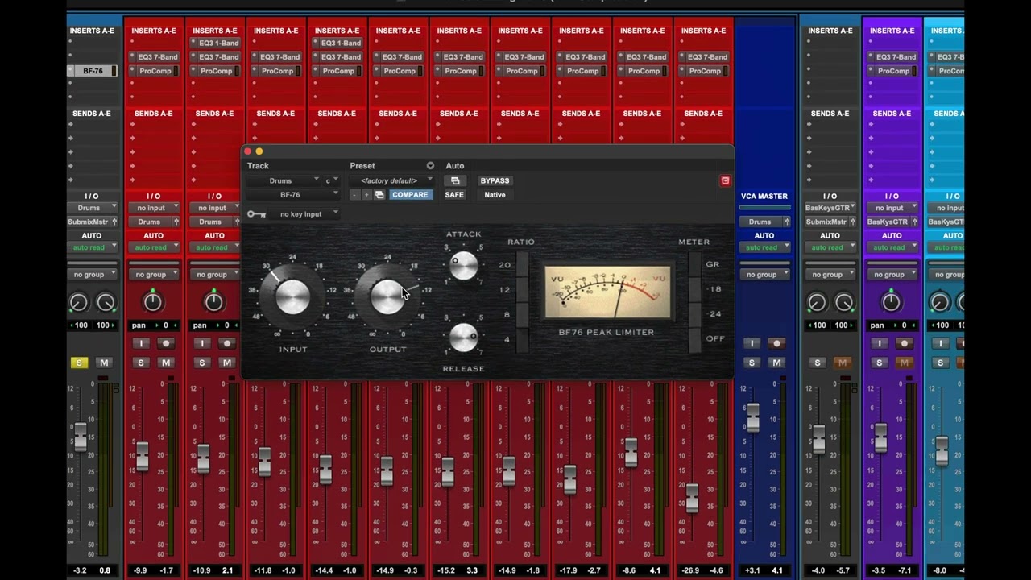
Task: Open the insert position 'c' dropdown
Action: (331, 180)
